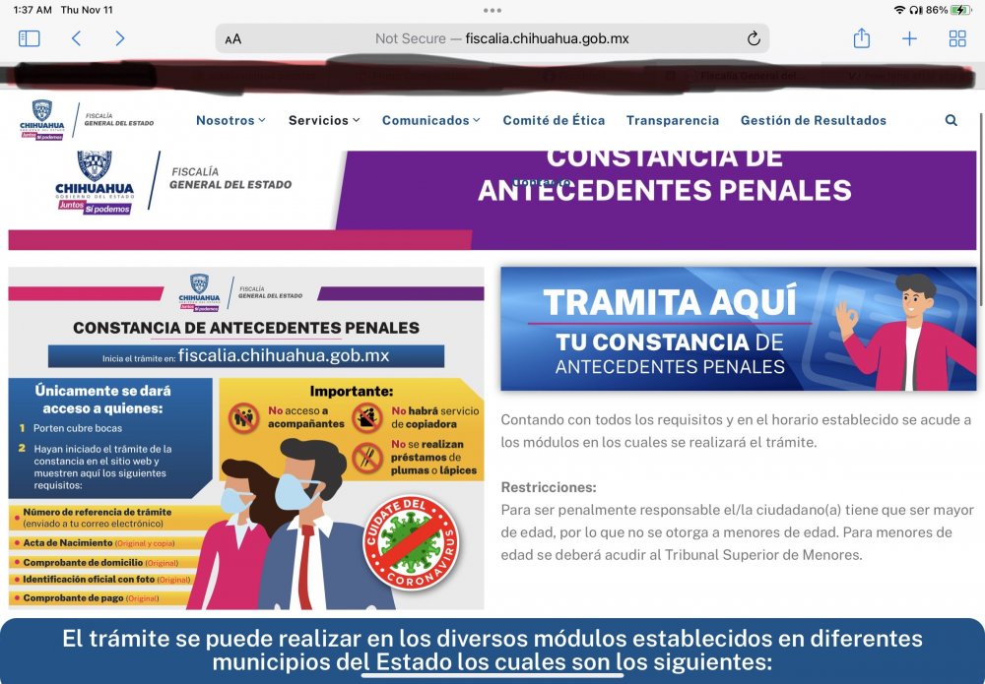Expand the Servicios dropdown menu

(324, 120)
